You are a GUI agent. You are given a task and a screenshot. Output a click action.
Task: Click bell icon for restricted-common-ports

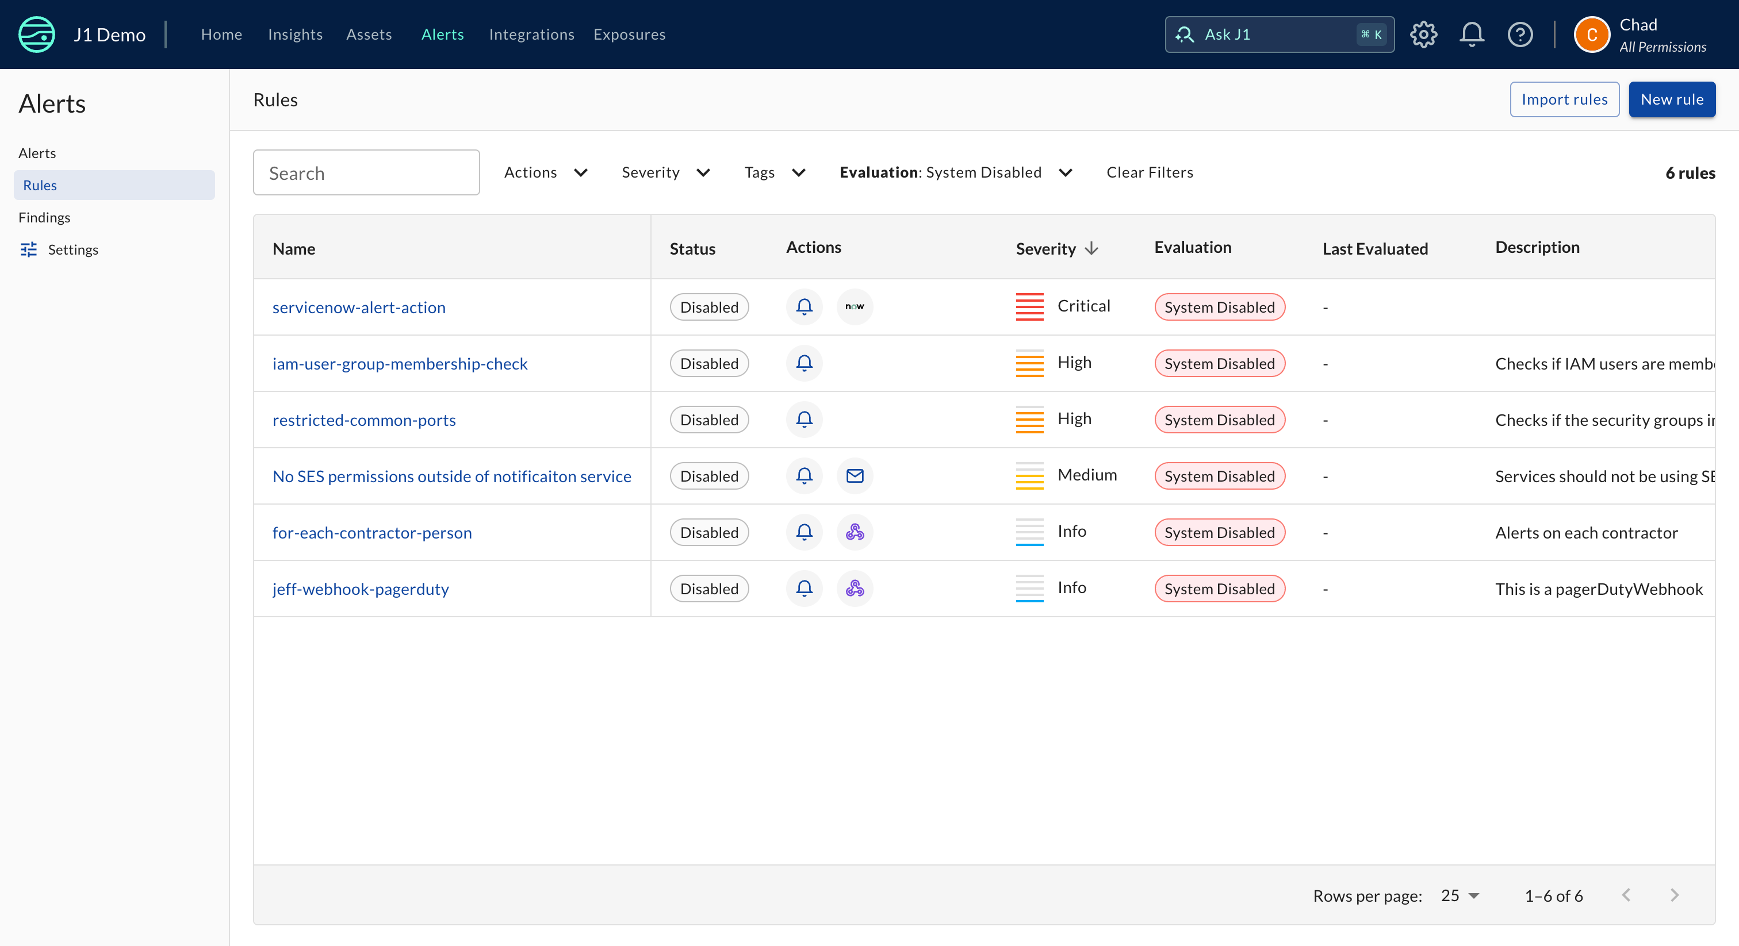804,420
